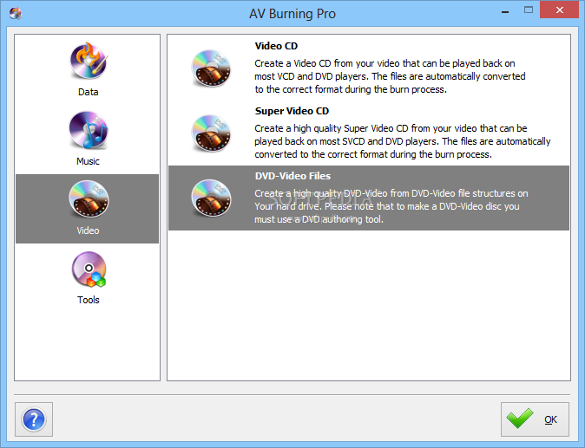
Task: Confirm with the OK button
Action: click(x=535, y=419)
